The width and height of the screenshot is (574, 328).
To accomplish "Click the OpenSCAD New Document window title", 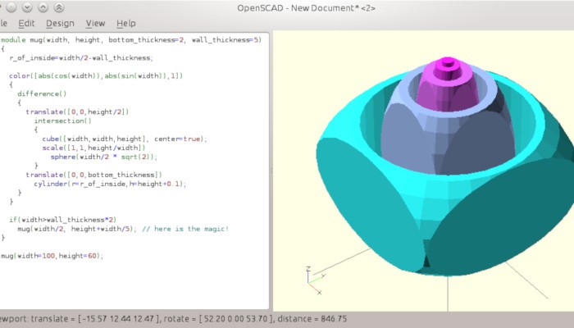I will pyautogui.click(x=306, y=8).
